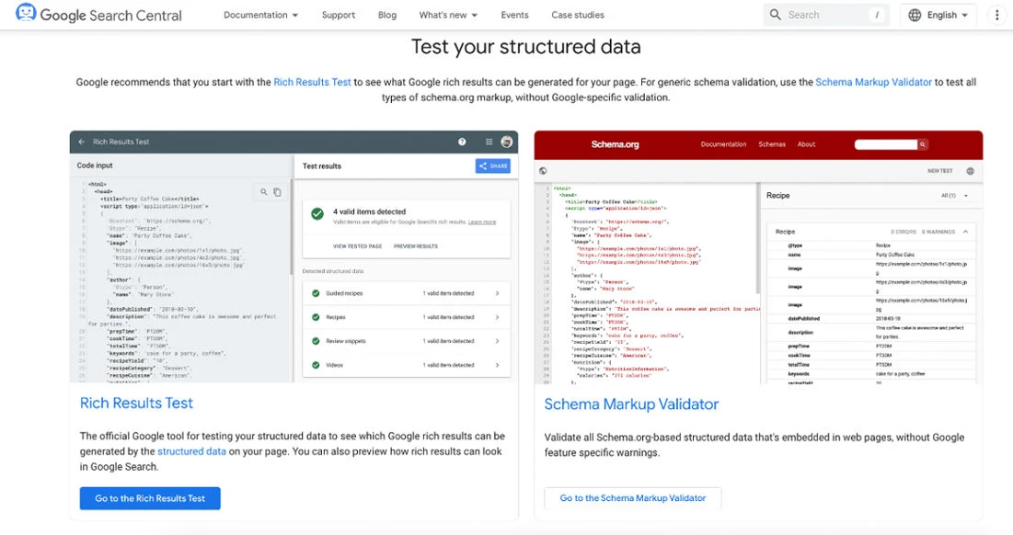Image resolution: width=1013 pixels, height=535 pixels.
Task: Click the profile avatar in Rich Results Test bar
Action: pyautogui.click(x=507, y=142)
